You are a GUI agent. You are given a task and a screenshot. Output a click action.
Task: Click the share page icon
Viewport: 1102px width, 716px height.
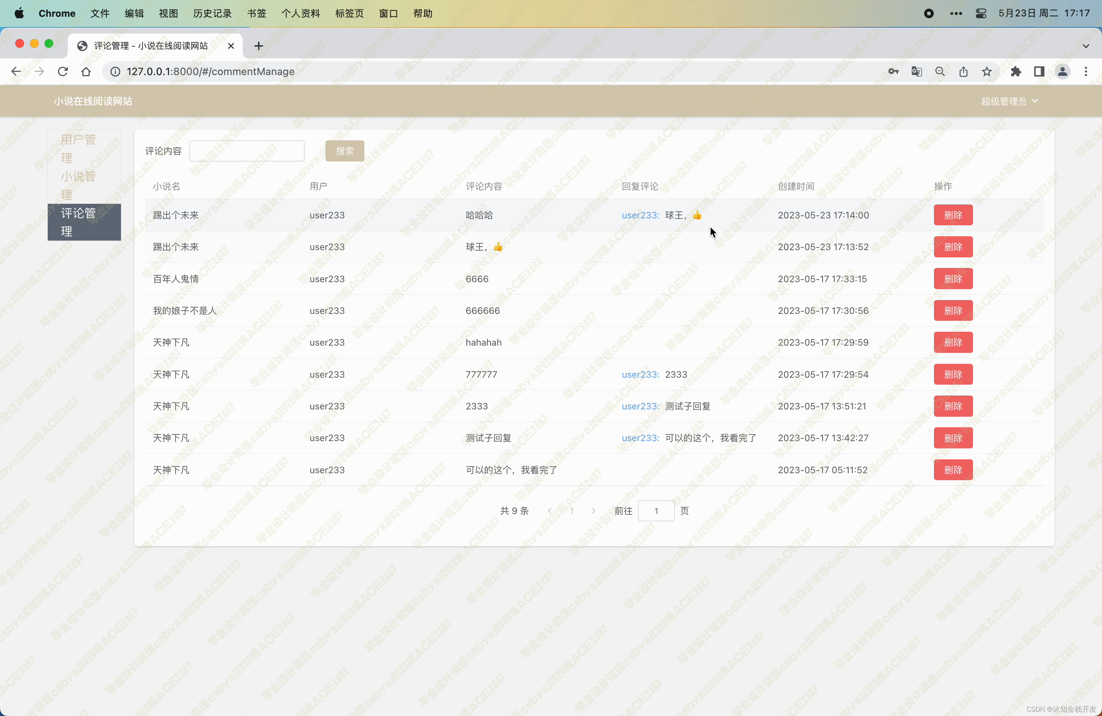[x=964, y=71]
